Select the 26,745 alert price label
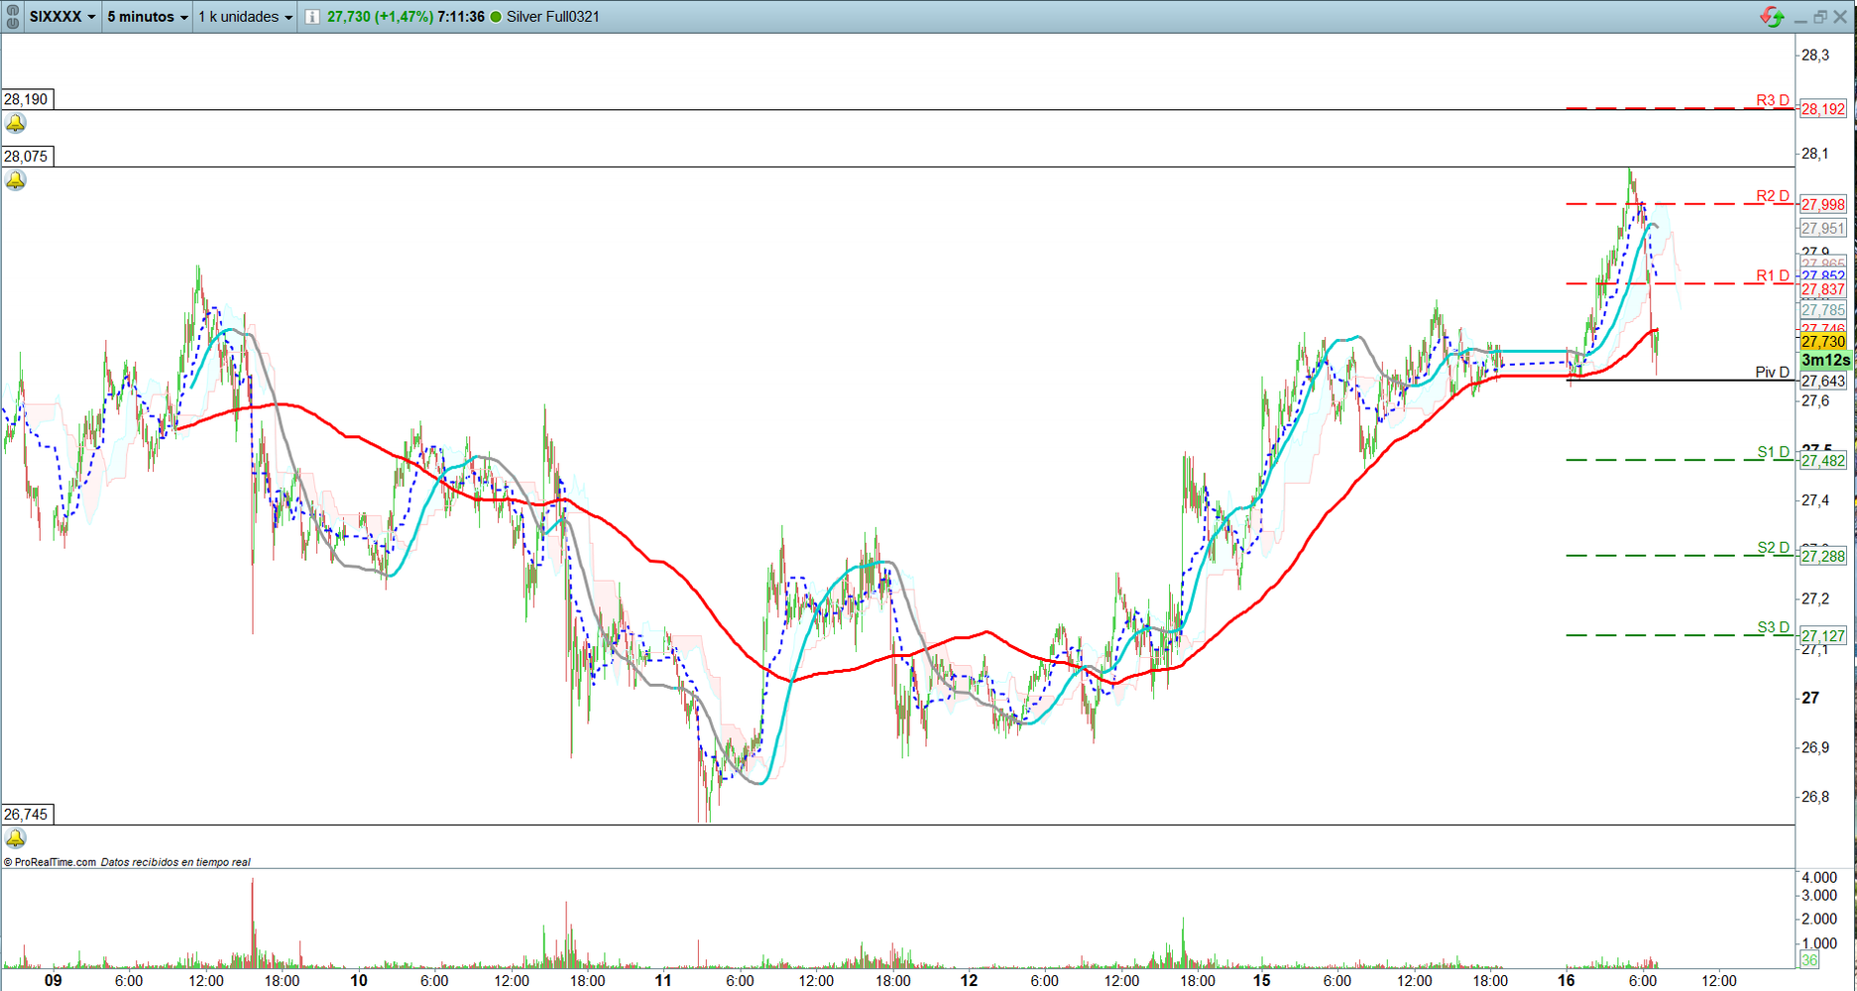 pyautogui.click(x=27, y=815)
